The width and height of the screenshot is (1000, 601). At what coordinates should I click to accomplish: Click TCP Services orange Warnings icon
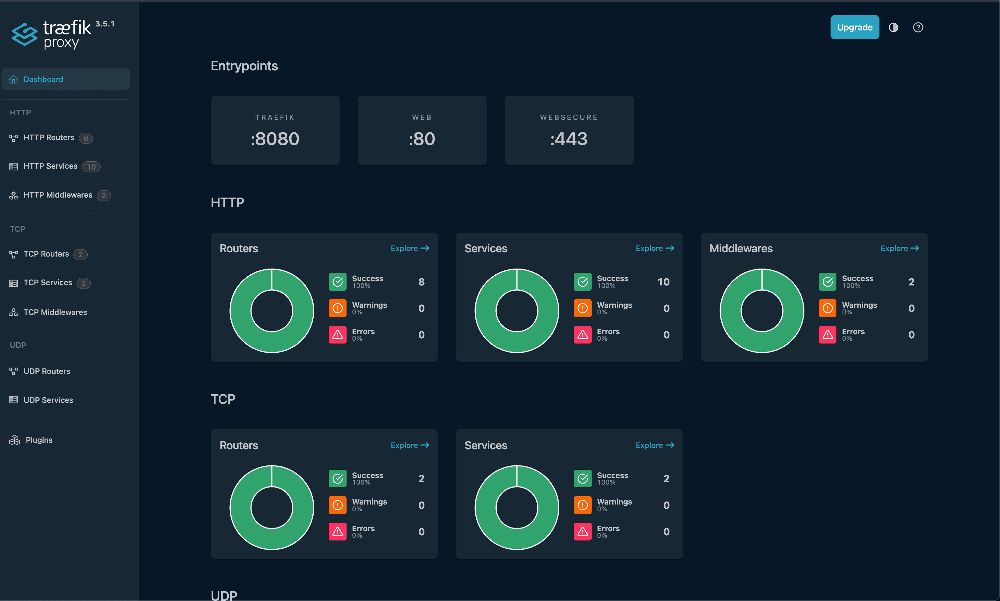click(583, 505)
